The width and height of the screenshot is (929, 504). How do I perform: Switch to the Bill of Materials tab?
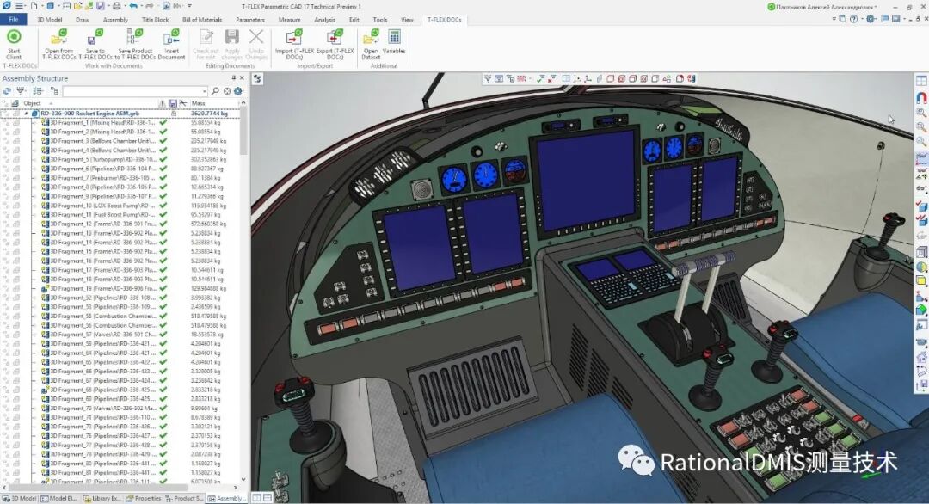point(202,20)
